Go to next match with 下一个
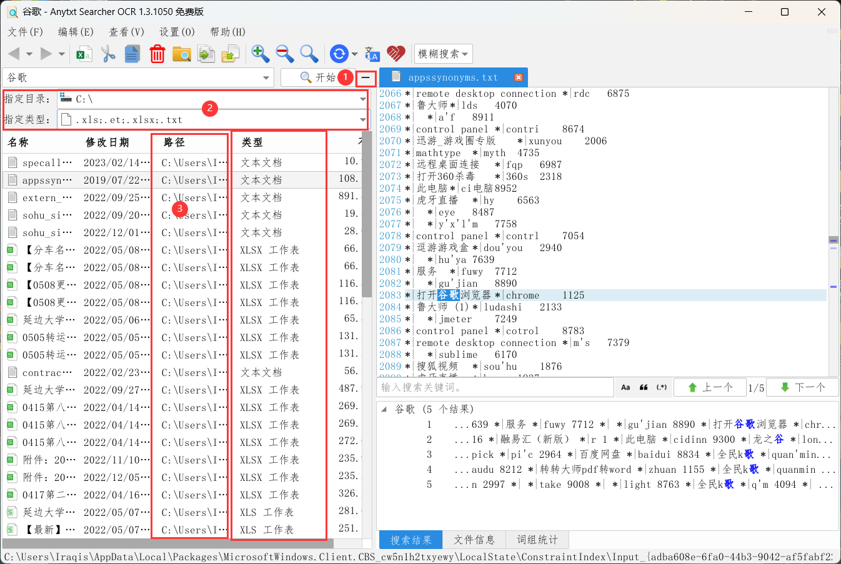This screenshot has width=841, height=564. (803, 387)
